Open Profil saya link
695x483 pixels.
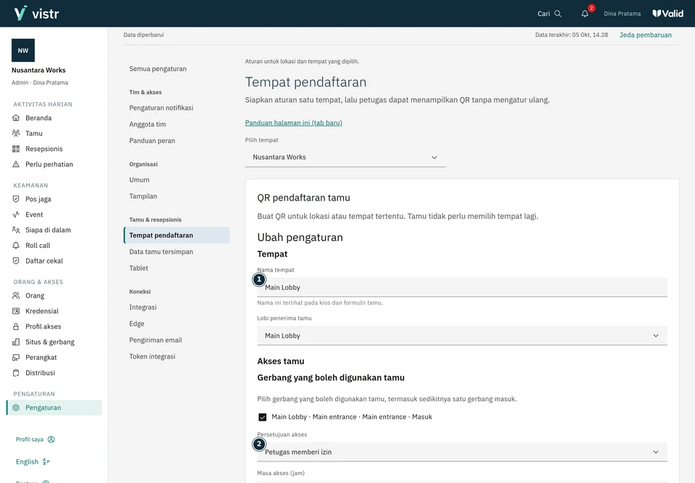pos(35,440)
